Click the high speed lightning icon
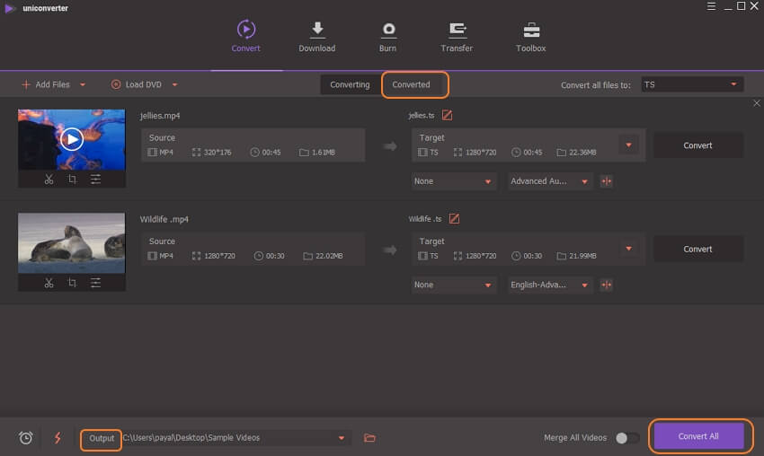The height and width of the screenshot is (456, 764). pos(58,438)
